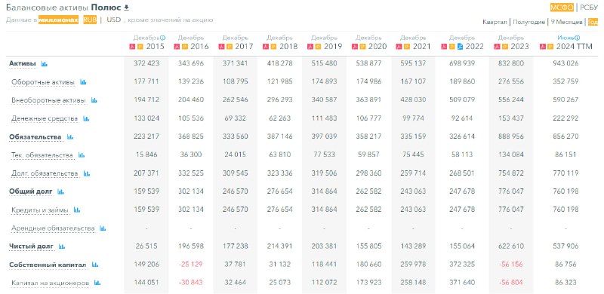Switch to the Полугодие period tab
The height and width of the screenshot is (294, 604).
click(528, 22)
